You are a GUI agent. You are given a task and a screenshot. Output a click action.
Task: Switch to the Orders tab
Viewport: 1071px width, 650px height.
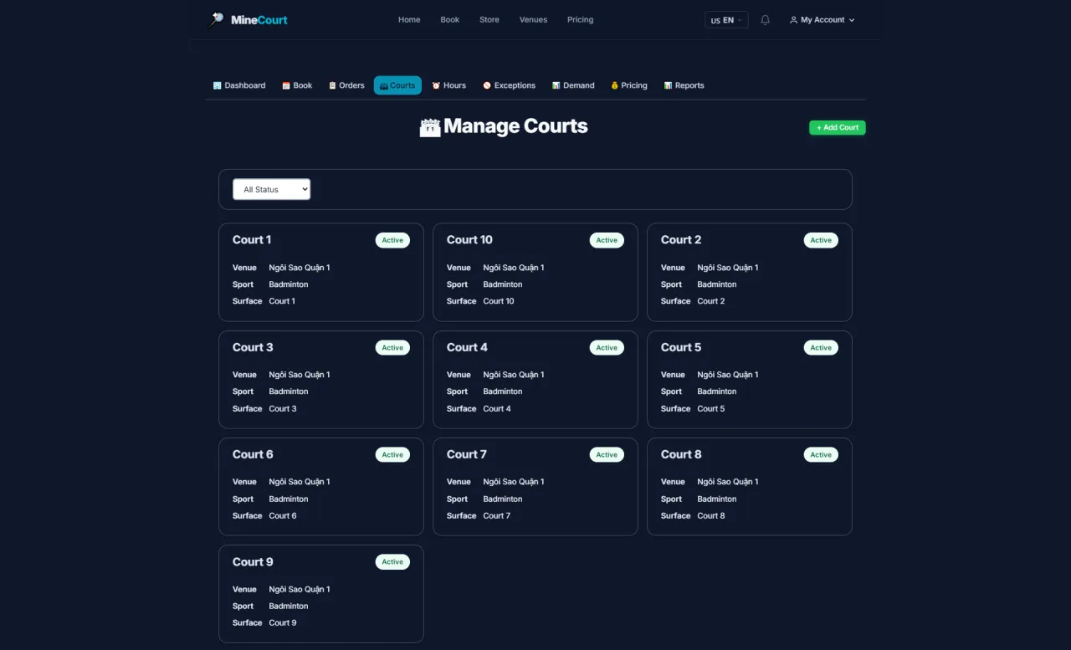pos(346,85)
